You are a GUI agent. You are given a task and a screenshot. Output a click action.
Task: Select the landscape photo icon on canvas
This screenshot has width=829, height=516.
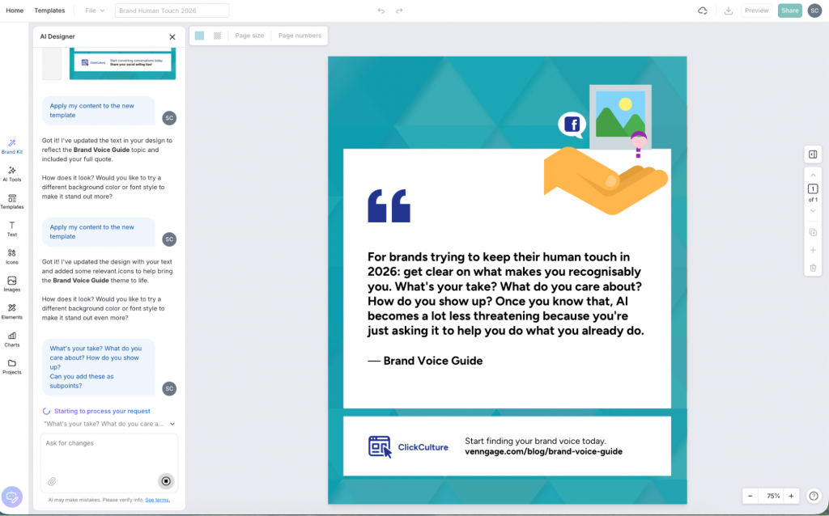(x=620, y=116)
